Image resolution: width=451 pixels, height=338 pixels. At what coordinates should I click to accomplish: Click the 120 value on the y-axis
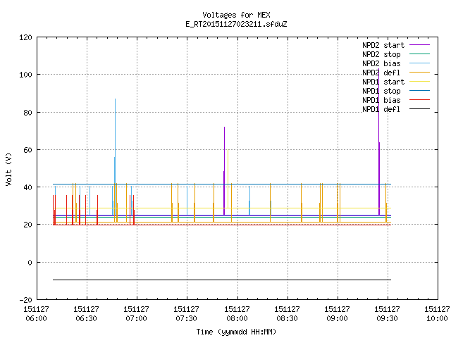25,37
